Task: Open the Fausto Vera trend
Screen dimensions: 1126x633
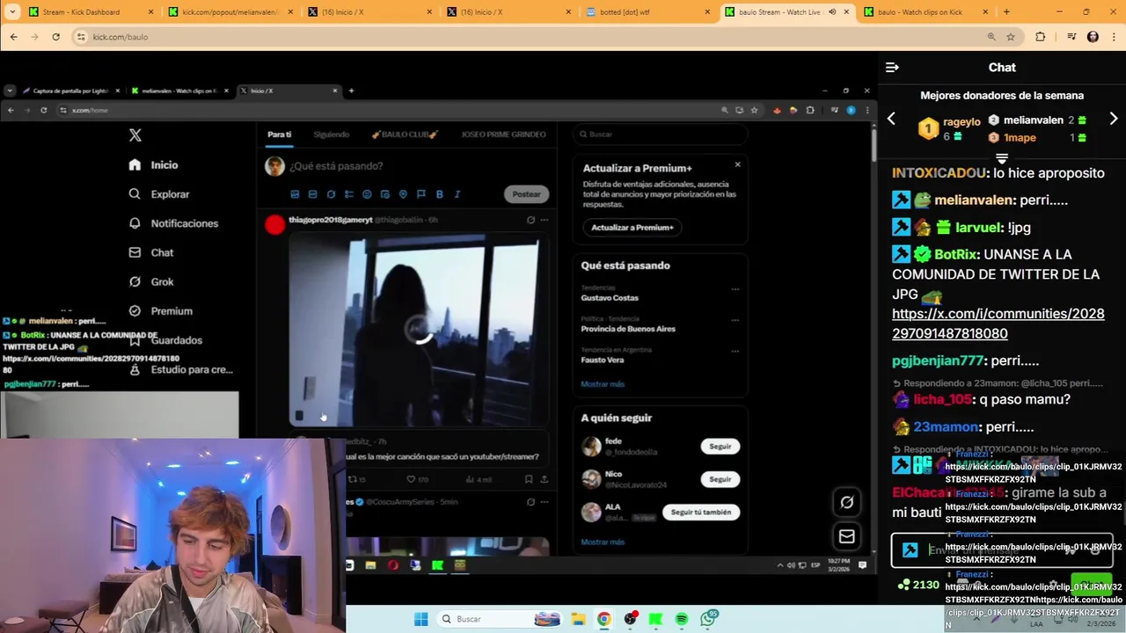Action: (603, 360)
